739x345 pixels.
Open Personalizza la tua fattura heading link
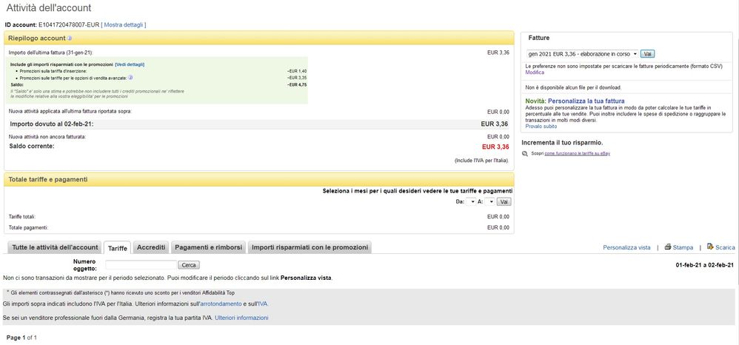tap(586, 101)
